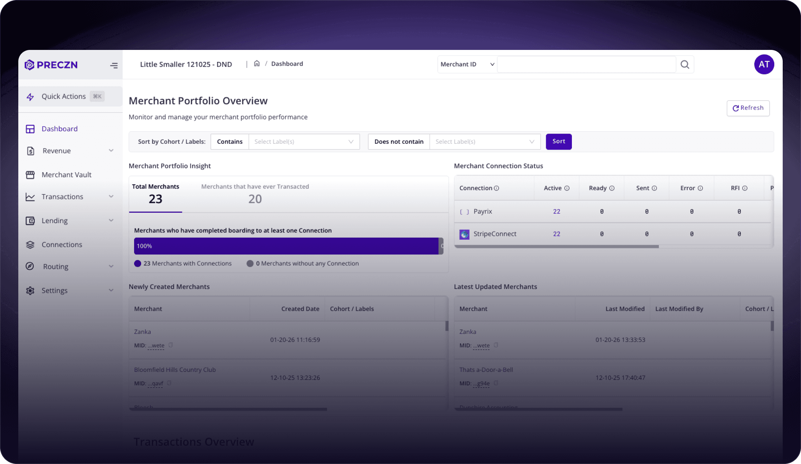The height and width of the screenshot is (464, 801).
Task: Open the Does not contain labels dropdown
Action: (x=485, y=142)
